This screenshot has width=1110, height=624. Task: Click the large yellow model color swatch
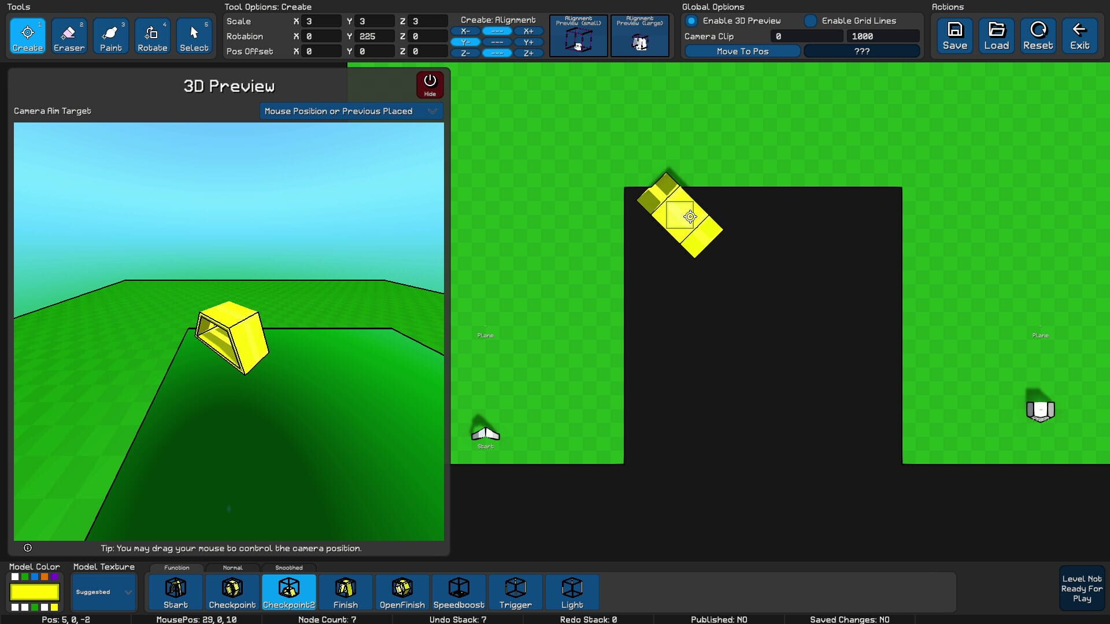click(35, 592)
